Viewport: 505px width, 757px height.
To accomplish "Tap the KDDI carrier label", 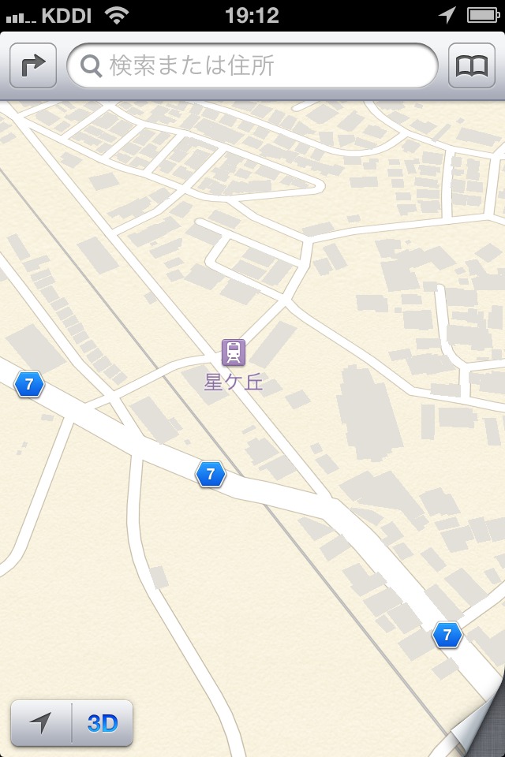I will tap(66, 16).
